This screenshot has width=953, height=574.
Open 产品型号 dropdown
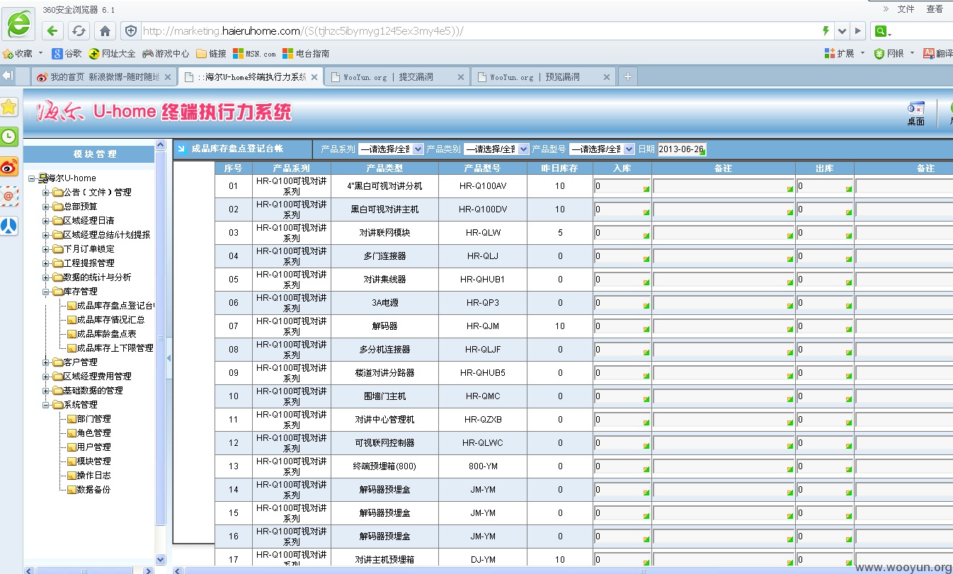(x=602, y=149)
